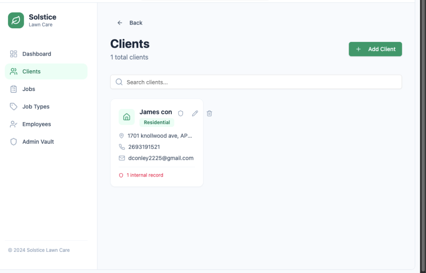Click the envelope icon beside the email
This screenshot has height=273, width=426.
point(122,158)
